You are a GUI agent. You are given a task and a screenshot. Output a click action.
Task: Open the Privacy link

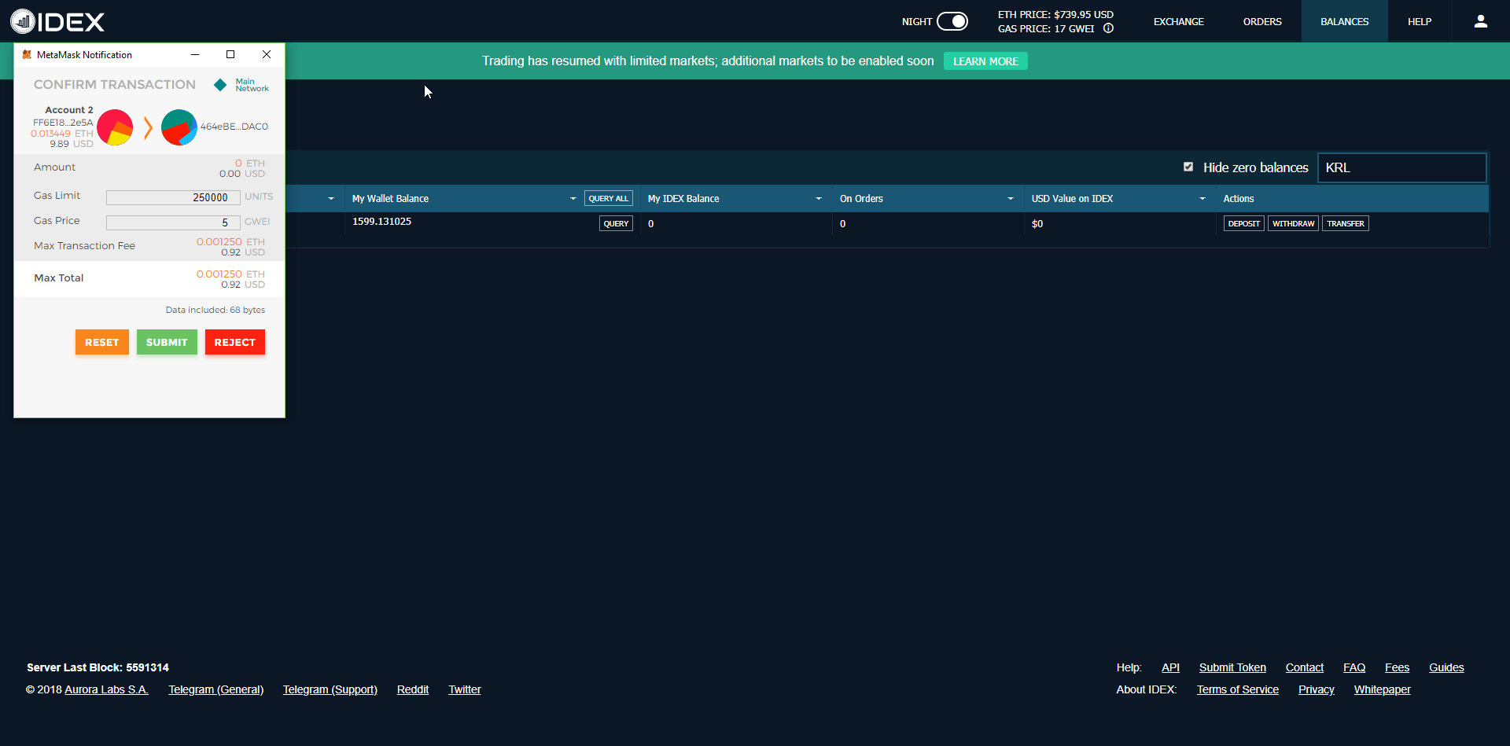[1317, 689]
